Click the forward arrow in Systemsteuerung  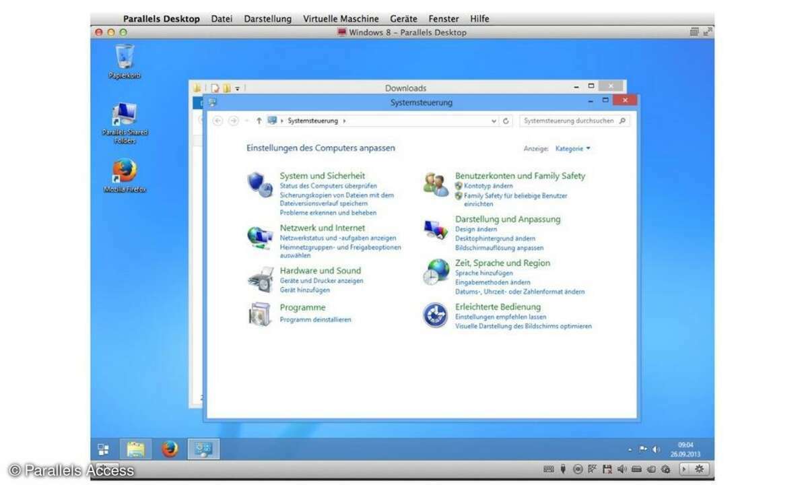coord(234,121)
